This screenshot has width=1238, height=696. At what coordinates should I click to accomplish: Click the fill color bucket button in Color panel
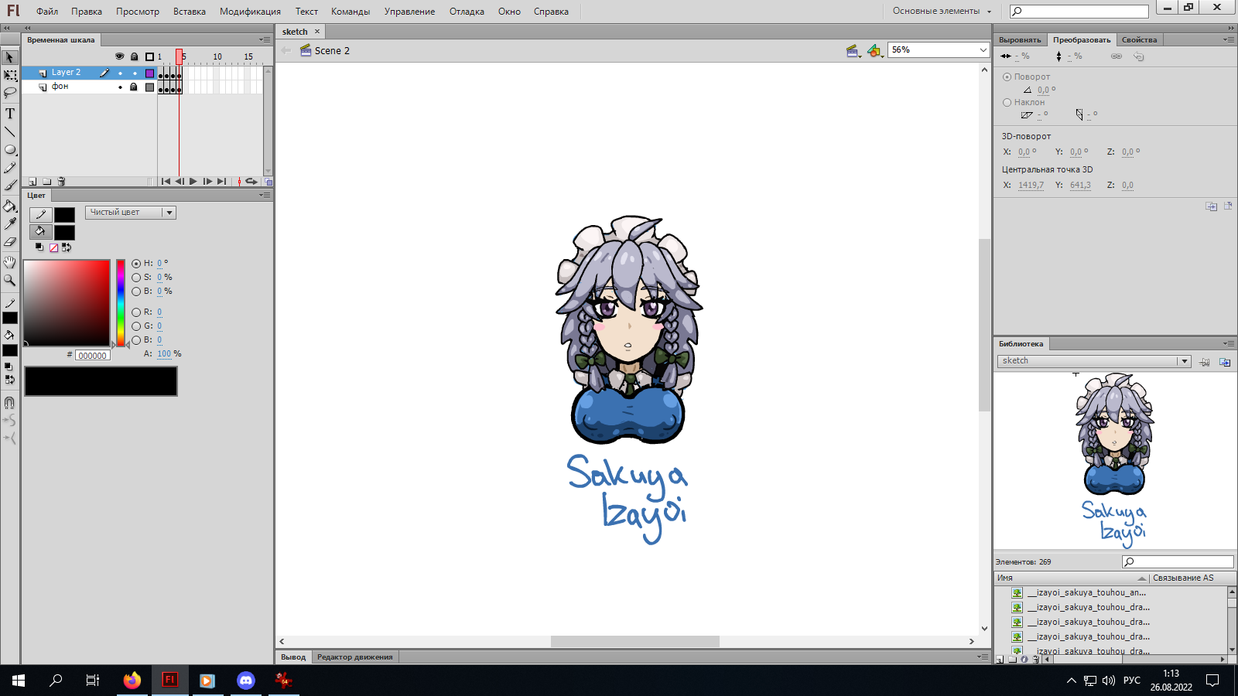click(41, 232)
